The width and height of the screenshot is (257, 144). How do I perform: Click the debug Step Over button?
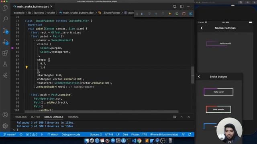[149, 14]
